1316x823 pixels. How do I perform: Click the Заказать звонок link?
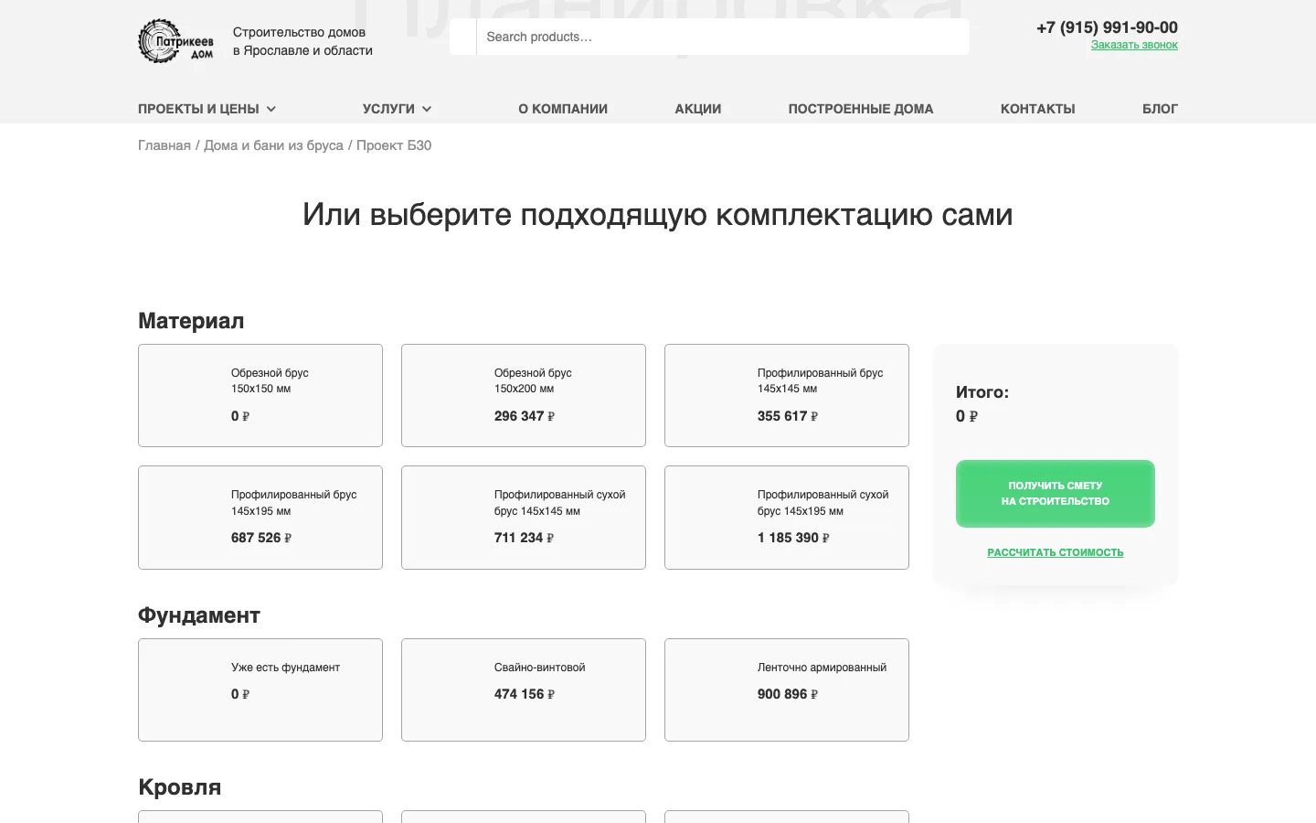[1134, 45]
